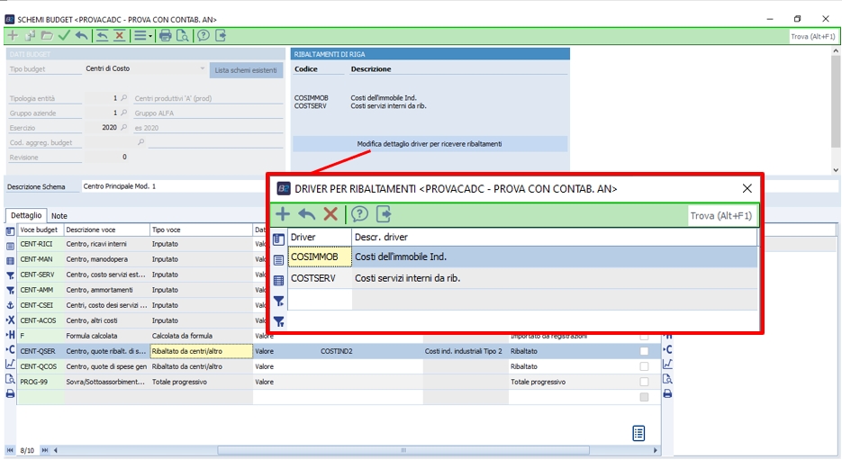Image resolution: width=842 pixels, height=460 pixels.
Task: Select the COSTSERV driver row
Action: tap(522, 278)
